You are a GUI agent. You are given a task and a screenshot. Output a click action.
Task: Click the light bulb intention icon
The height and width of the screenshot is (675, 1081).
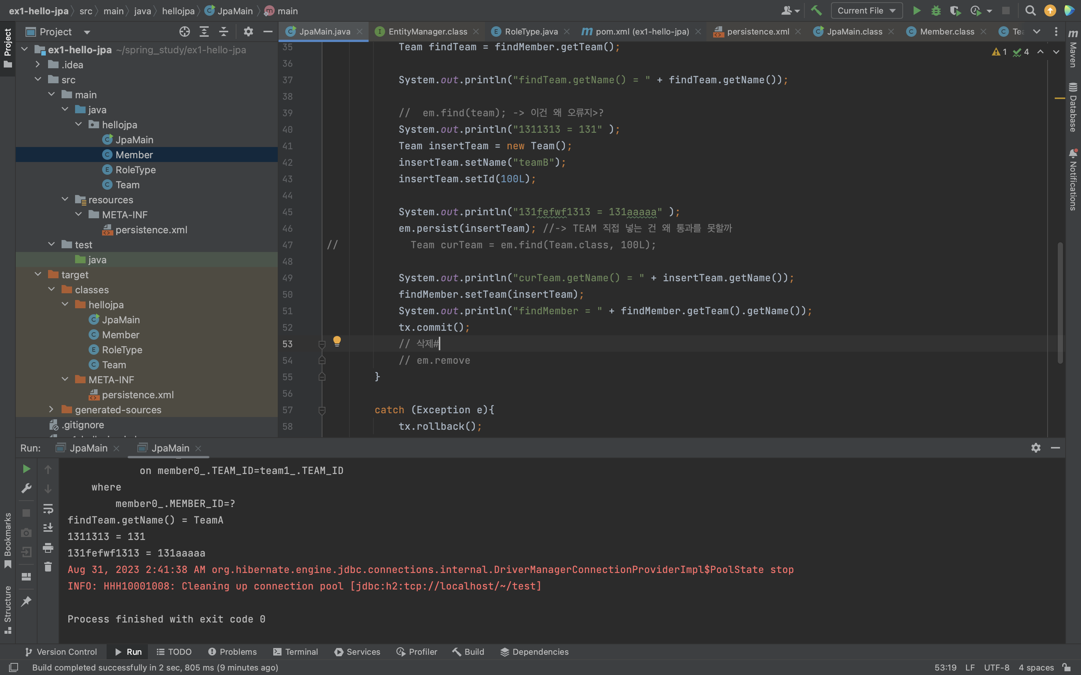click(x=337, y=342)
